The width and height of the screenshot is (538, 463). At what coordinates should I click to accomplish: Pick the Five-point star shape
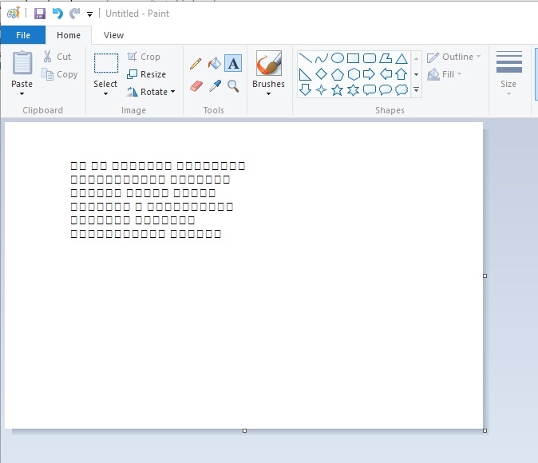point(338,90)
